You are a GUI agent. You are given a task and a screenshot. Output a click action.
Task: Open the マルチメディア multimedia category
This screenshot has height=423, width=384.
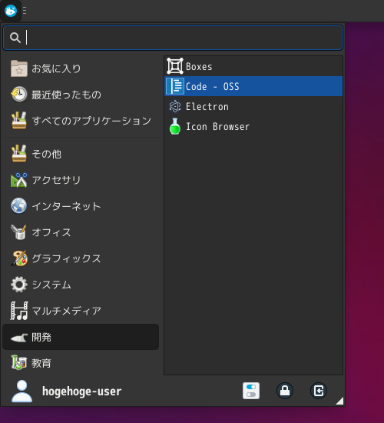81,311
